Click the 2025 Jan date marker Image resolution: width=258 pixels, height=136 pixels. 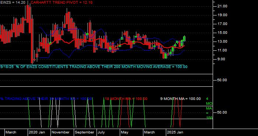click(175, 132)
